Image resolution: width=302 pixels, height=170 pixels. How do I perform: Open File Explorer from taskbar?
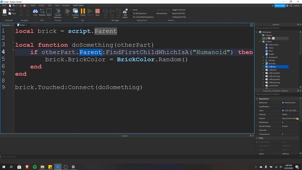[x=42, y=167]
